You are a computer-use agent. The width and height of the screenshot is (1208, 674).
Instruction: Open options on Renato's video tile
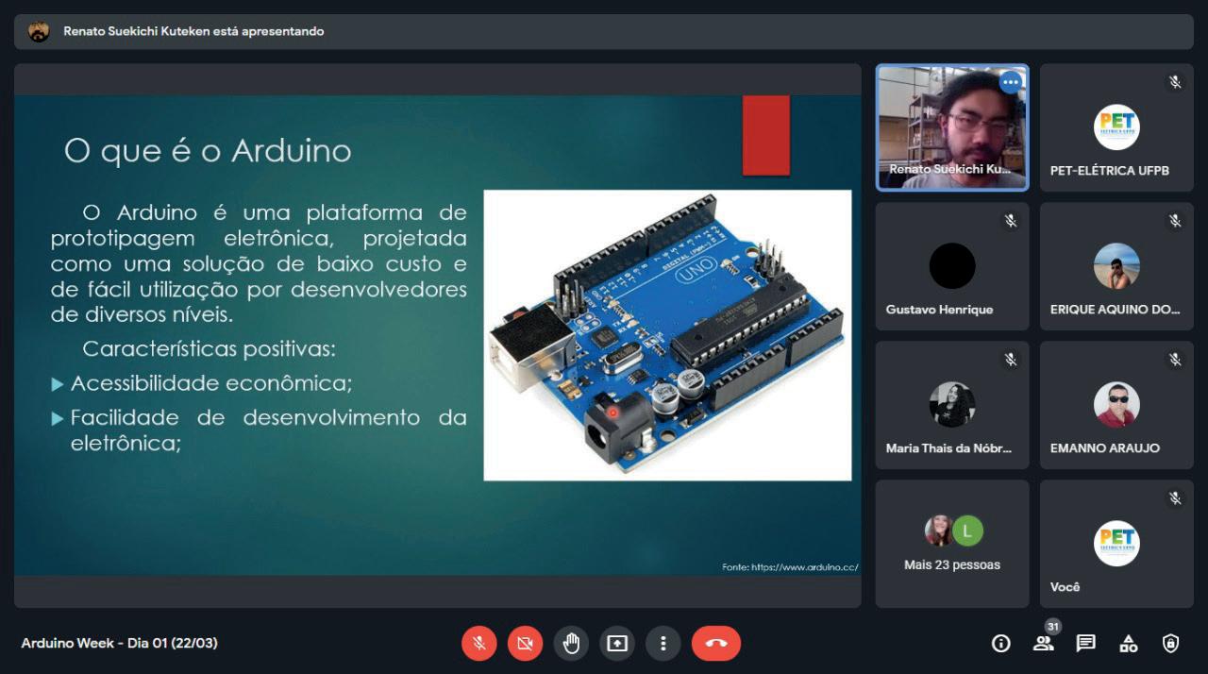pos(1011,82)
